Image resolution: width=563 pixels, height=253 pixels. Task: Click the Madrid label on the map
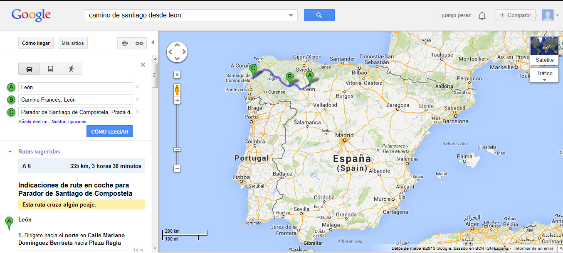tap(344, 135)
